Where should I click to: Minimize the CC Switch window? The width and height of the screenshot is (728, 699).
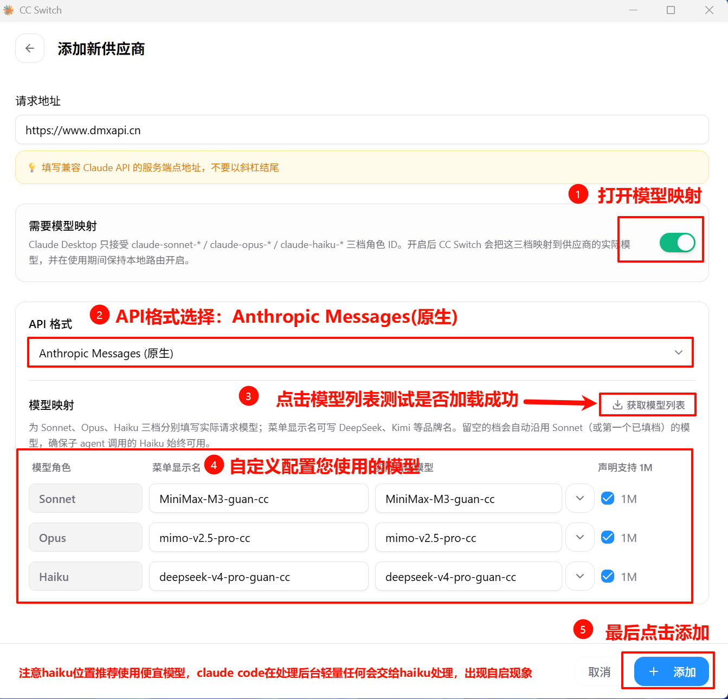[x=633, y=10]
